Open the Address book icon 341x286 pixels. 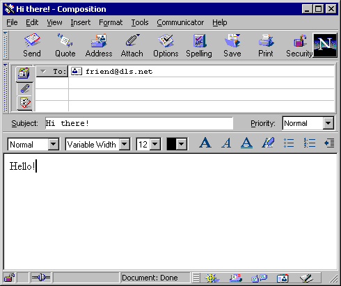click(99, 40)
